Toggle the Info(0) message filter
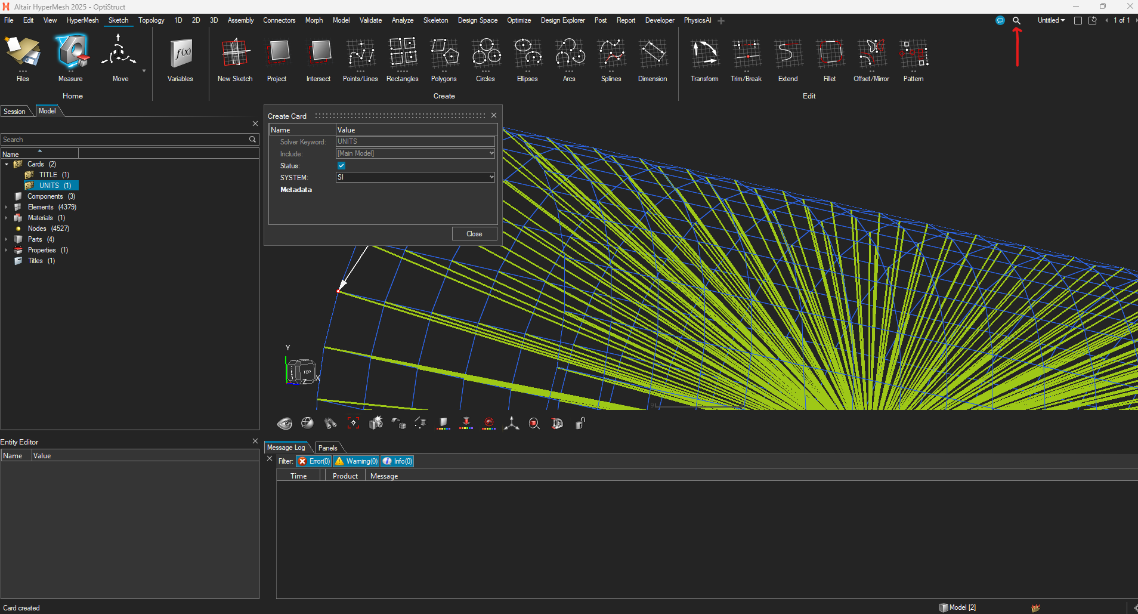The image size is (1138, 614). (x=398, y=461)
